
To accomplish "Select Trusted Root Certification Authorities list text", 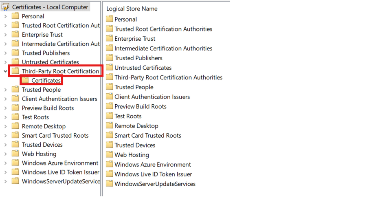I will coord(163,29).
